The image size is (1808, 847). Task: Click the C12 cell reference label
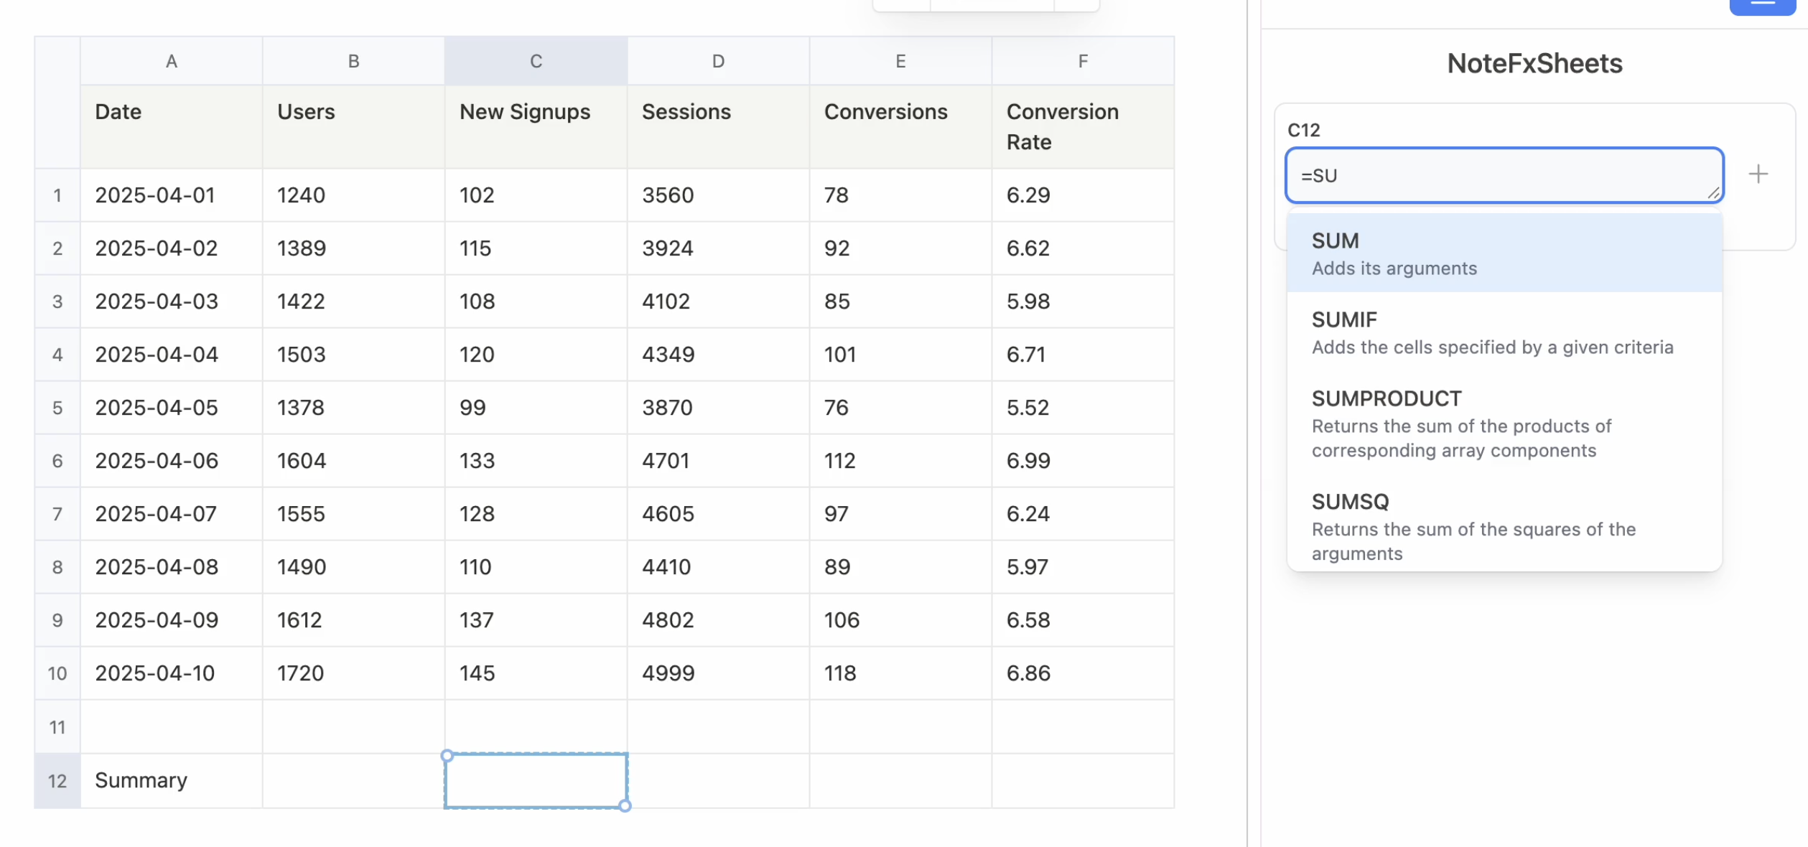tap(1304, 131)
